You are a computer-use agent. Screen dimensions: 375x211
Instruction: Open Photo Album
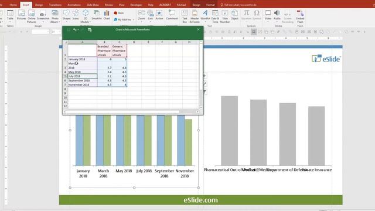55,16
